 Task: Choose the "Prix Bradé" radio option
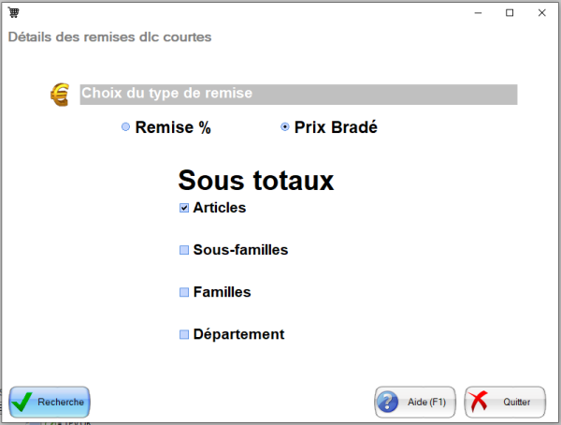(x=285, y=127)
